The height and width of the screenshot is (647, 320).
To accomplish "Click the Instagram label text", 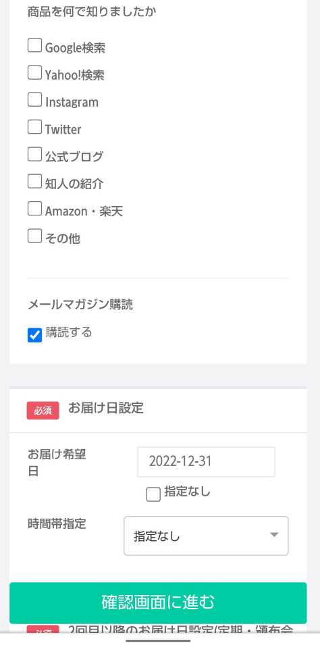I will click(x=72, y=102).
